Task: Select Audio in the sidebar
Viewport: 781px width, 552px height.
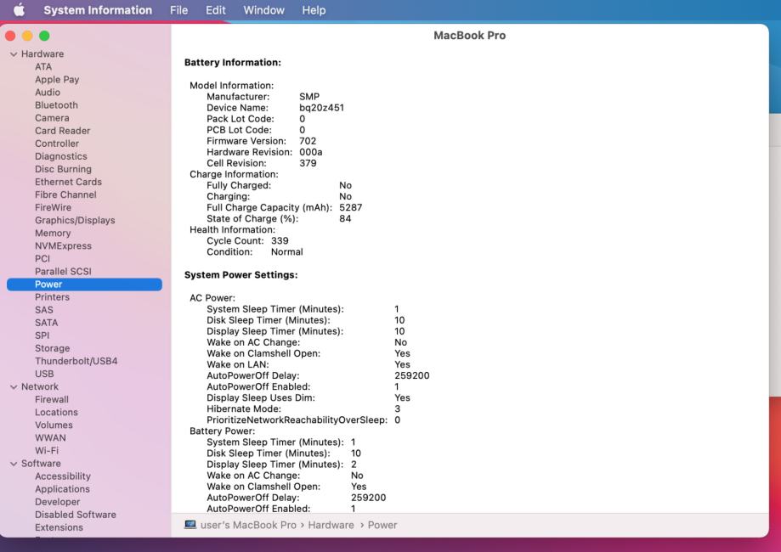Action: (x=48, y=92)
